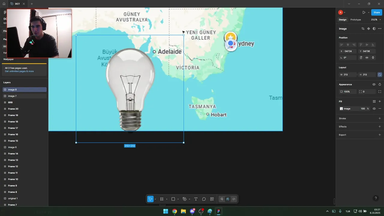Flip the image horizontally
This screenshot has height=216, width=384.
[367, 58]
